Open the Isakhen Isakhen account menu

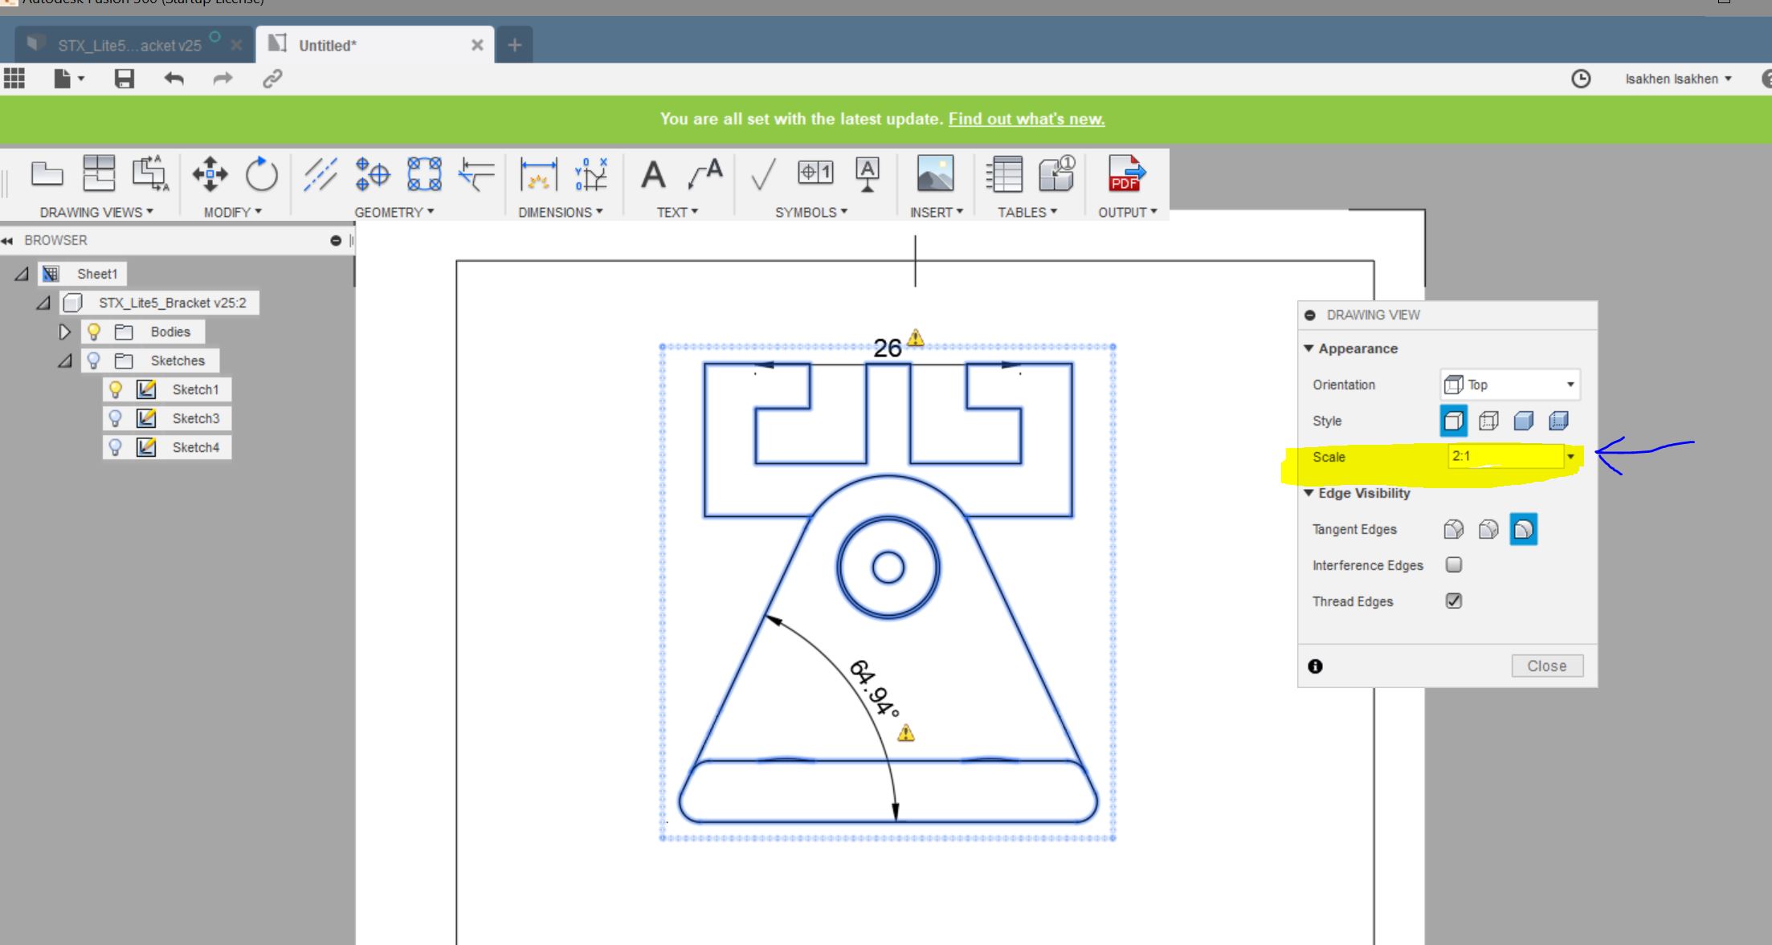[x=1677, y=78]
